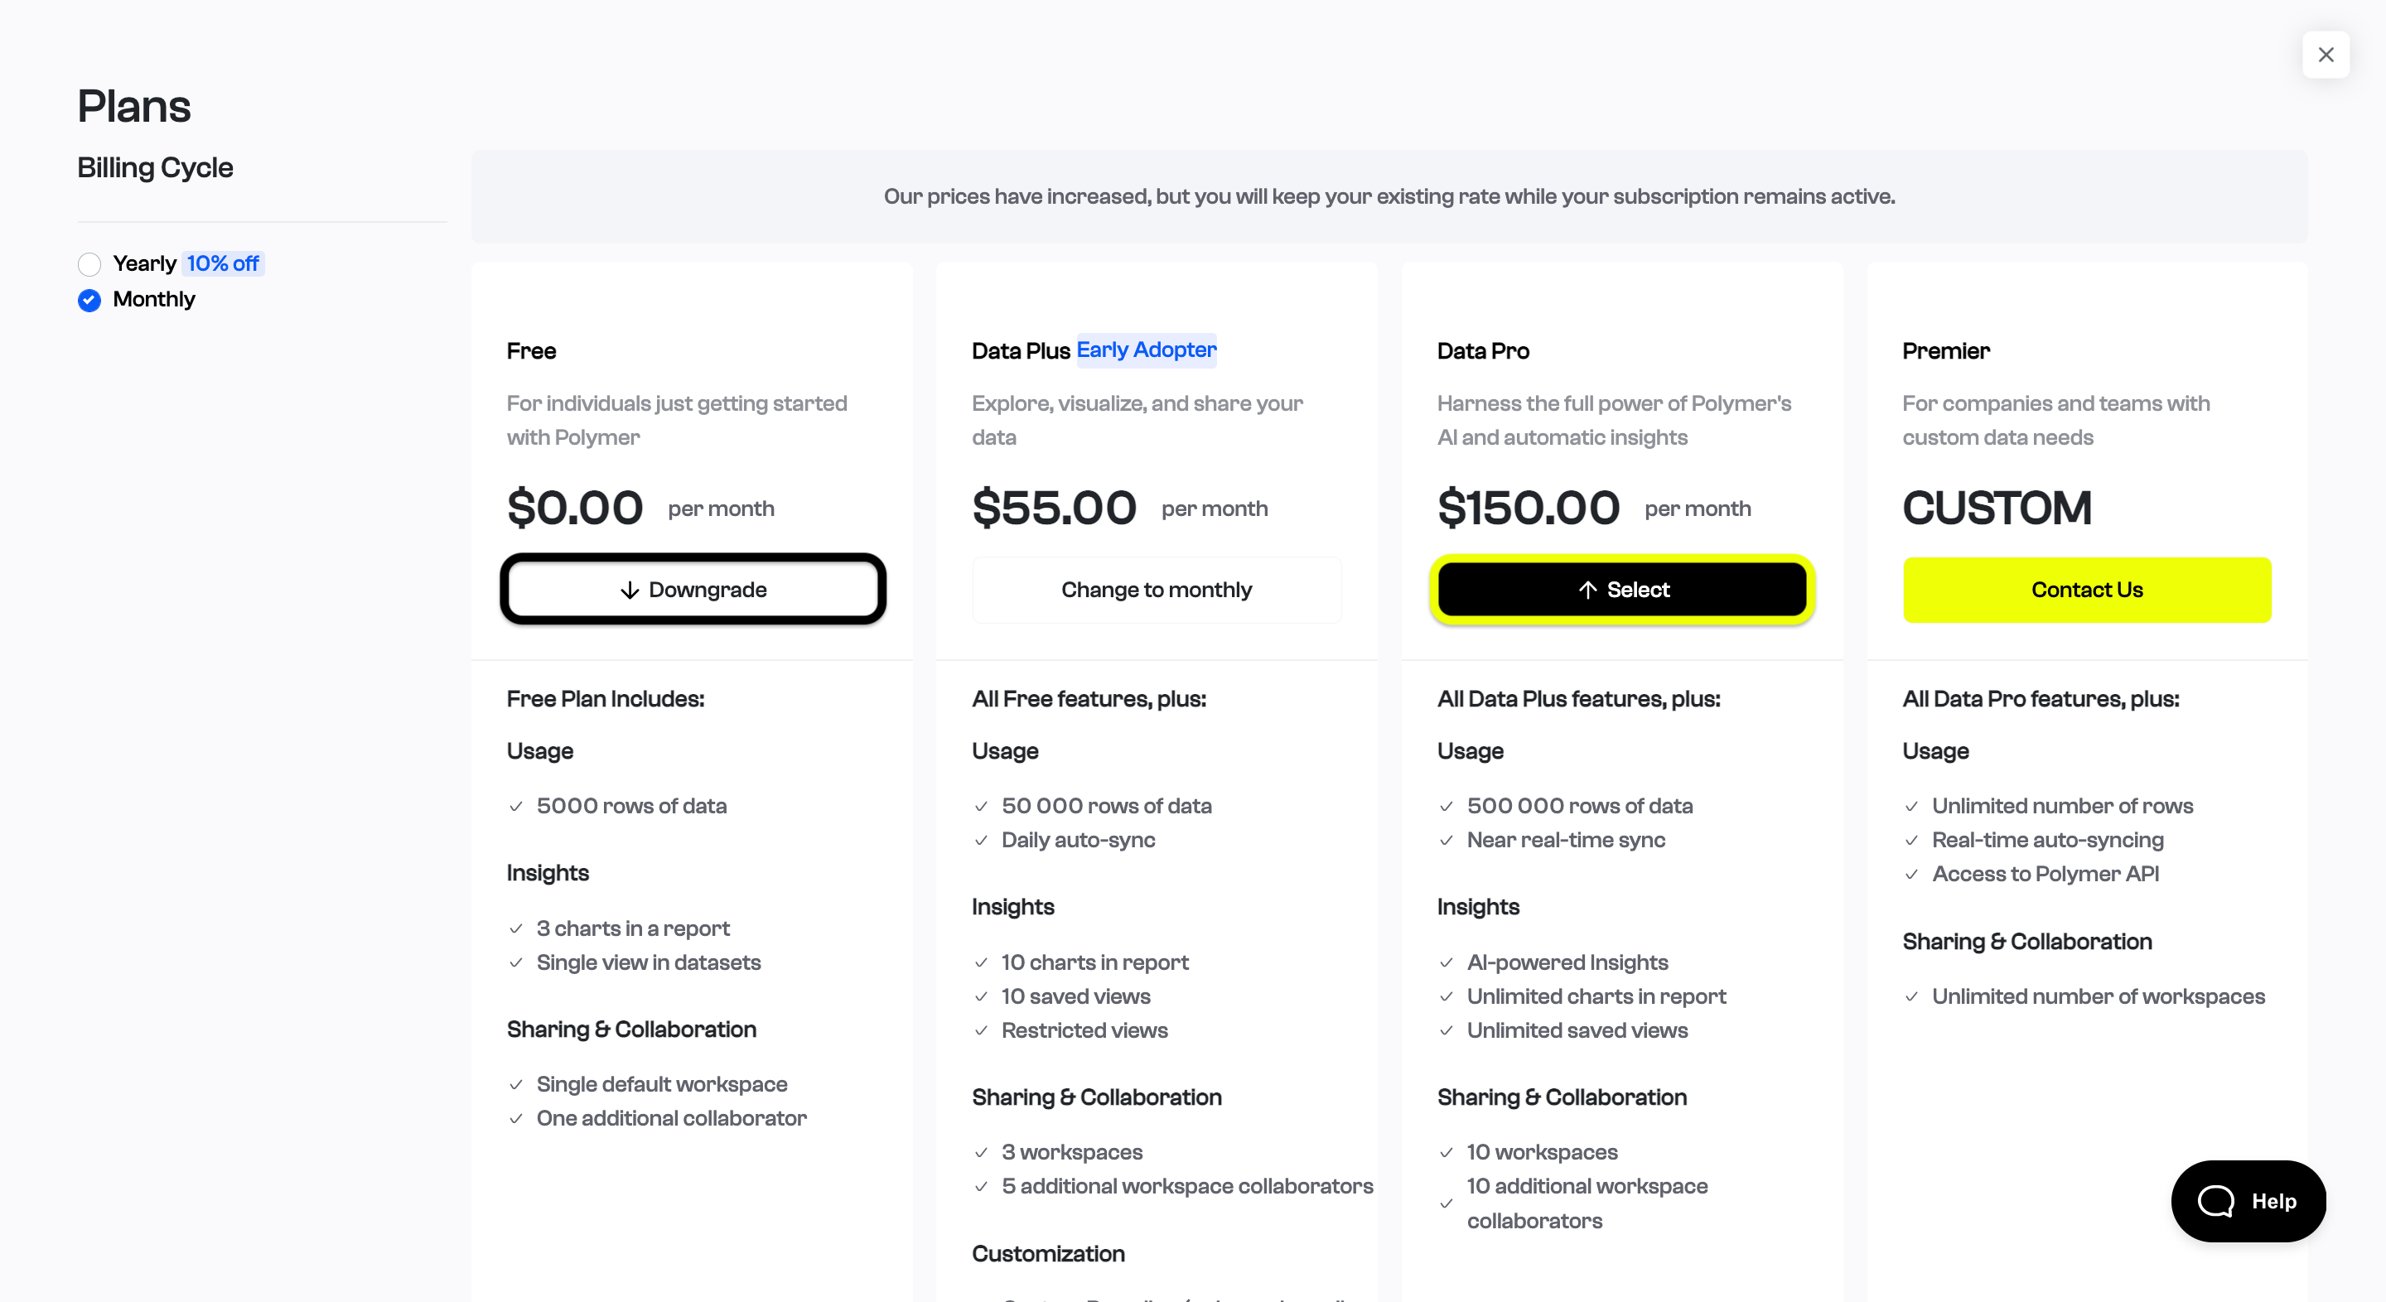Click the price increase notice banner

(x=1389, y=196)
